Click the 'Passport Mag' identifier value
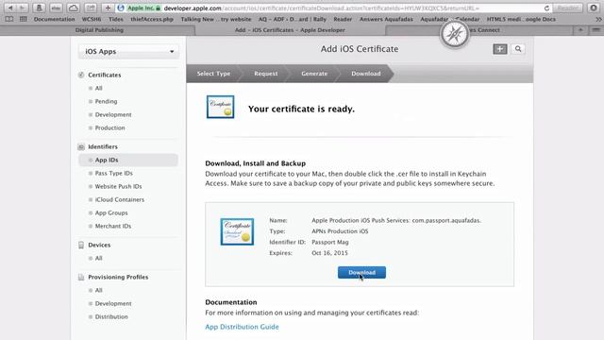Screen dimensions: 604x340 [330, 242]
